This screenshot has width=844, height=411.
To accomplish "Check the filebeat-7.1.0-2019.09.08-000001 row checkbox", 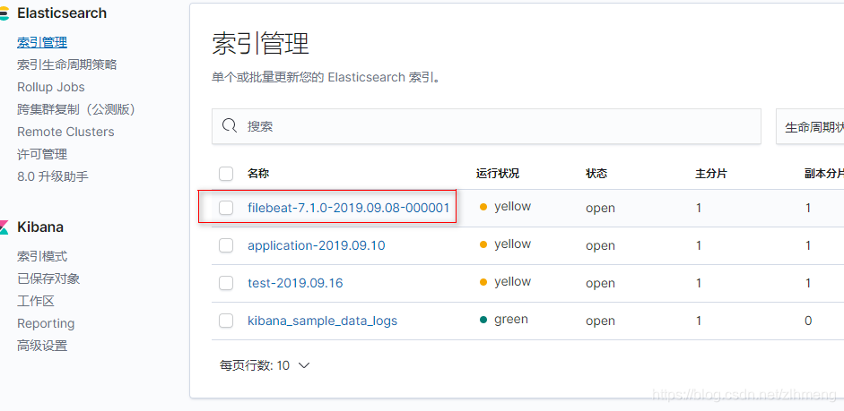I will 226,208.
